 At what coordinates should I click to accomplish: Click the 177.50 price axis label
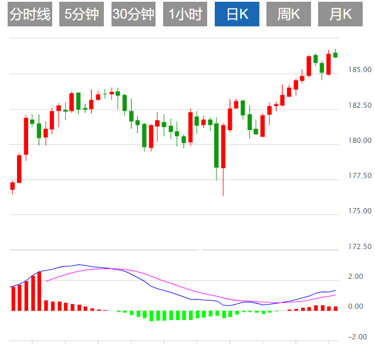point(357,176)
